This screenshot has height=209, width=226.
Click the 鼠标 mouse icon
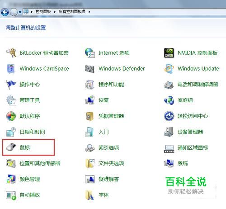[x=11, y=147]
